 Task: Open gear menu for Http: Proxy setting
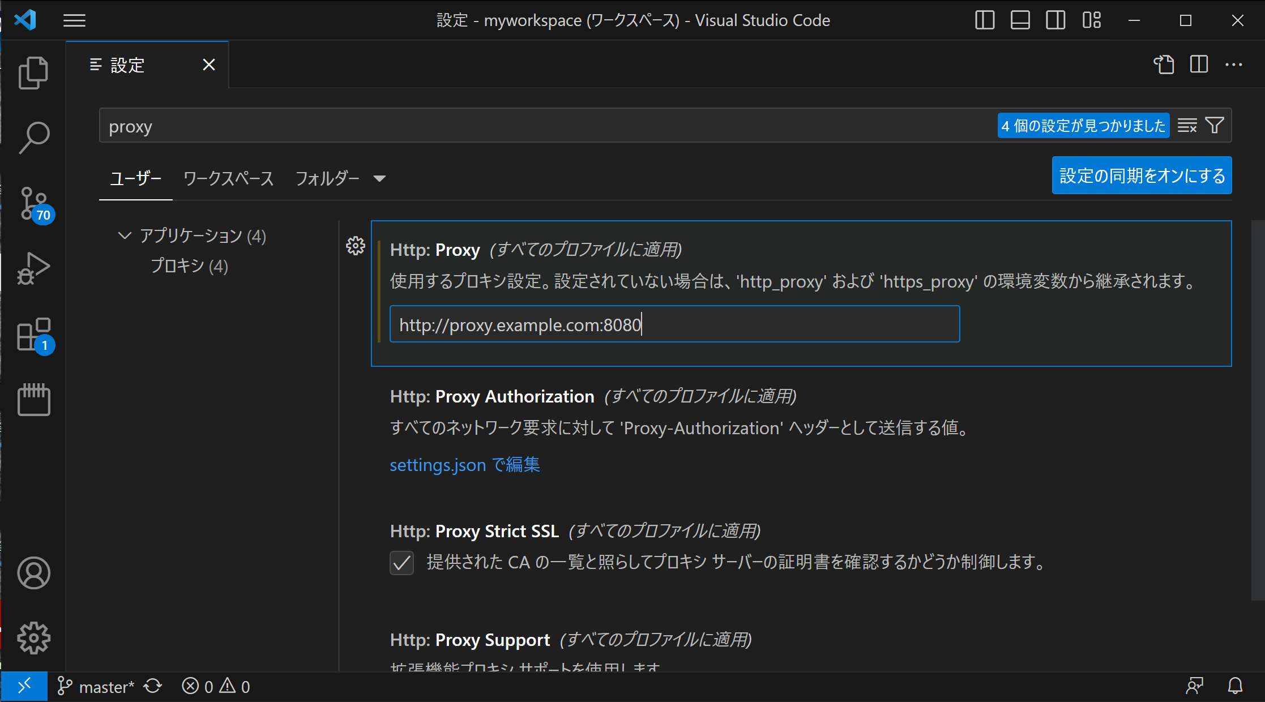coord(356,246)
